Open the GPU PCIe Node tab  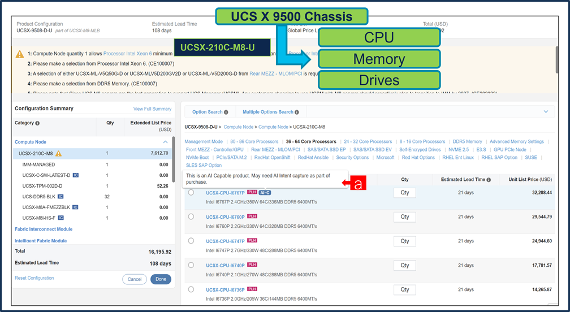(x=509, y=150)
